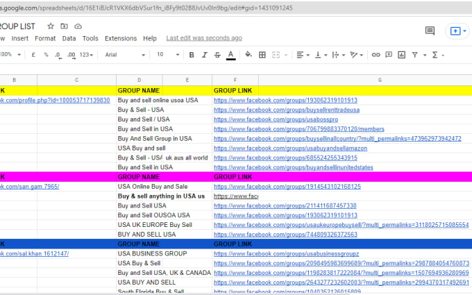Select cell 'USA Buy and sell'
The width and height of the screenshot is (472, 295).
(x=142, y=148)
